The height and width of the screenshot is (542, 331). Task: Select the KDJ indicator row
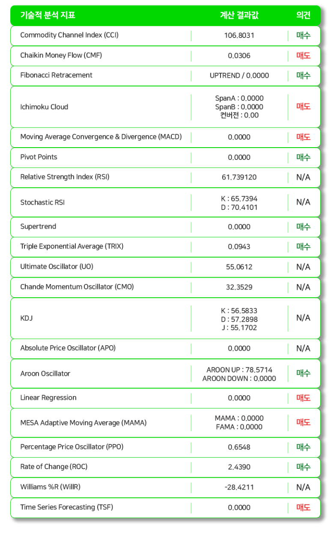27,318
